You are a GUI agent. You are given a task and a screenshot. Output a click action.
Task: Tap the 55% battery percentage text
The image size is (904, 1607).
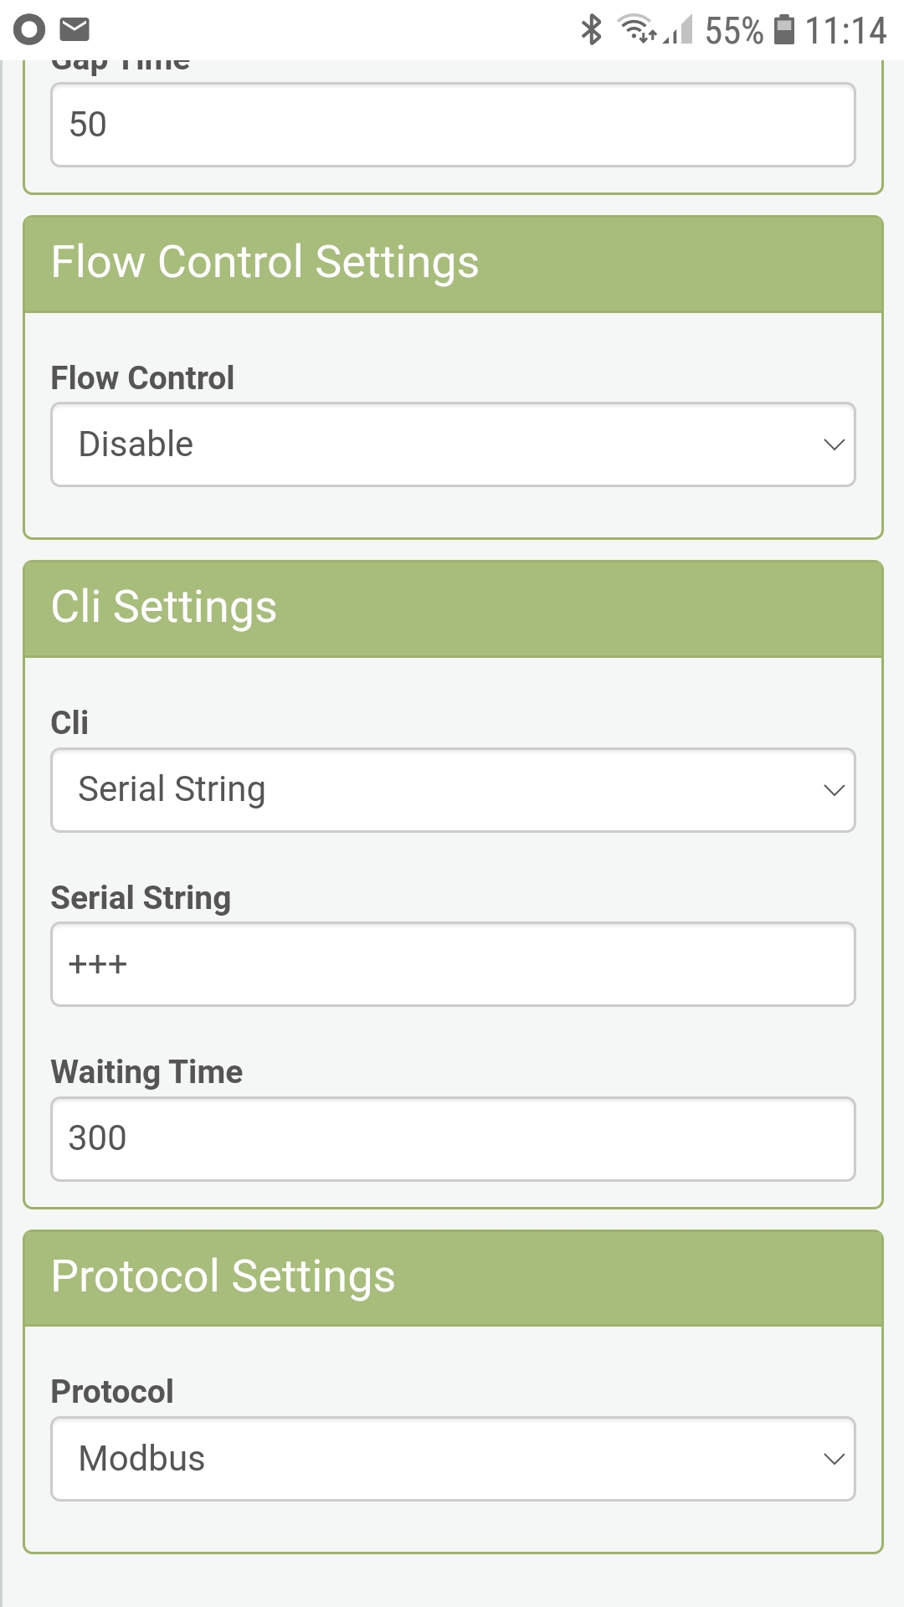click(734, 31)
